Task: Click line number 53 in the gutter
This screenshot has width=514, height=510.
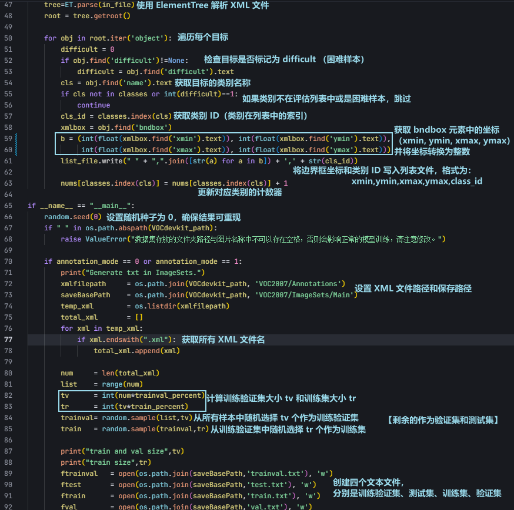Action: (x=8, y=72)
